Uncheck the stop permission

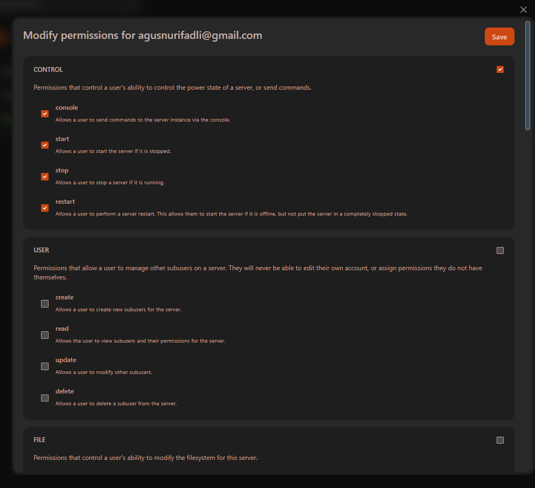pyautogui.click(x=45, y=176)
